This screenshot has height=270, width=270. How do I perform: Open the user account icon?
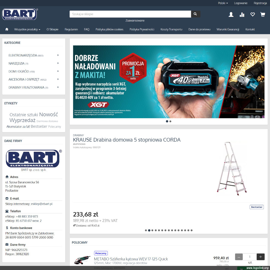click(231, 14)
